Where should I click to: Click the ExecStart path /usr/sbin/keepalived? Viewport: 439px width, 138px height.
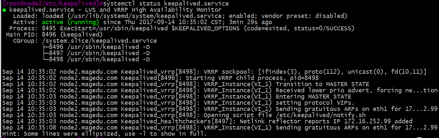point(132,28)
